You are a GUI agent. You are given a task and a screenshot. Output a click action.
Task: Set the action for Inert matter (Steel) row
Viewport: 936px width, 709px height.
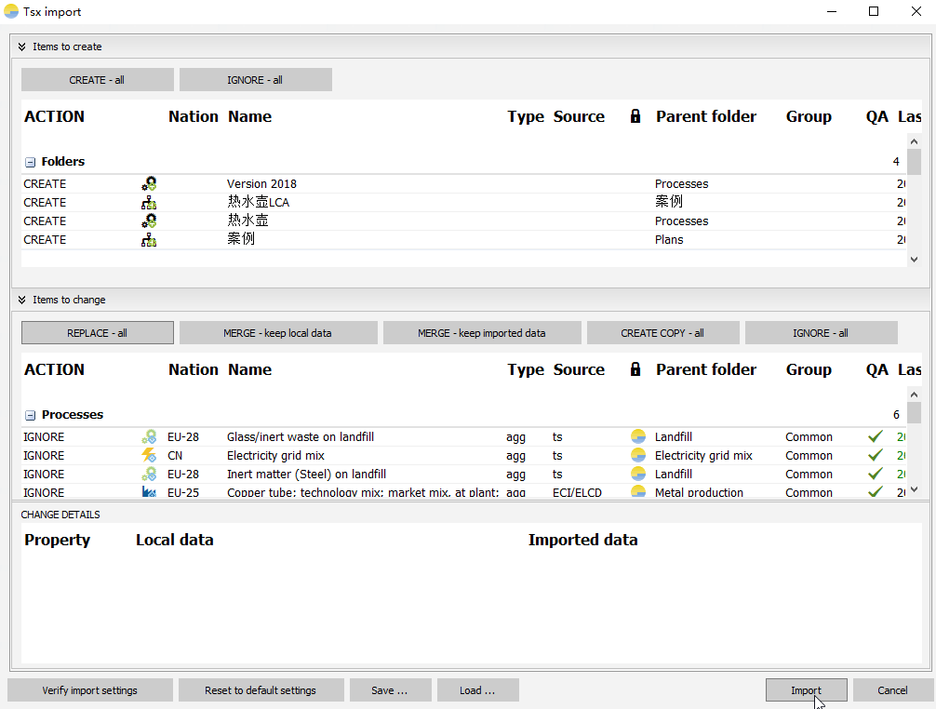[45, 475]
